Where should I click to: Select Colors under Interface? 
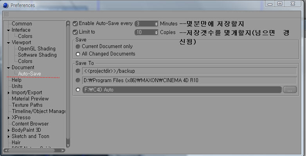click(25, 36)
